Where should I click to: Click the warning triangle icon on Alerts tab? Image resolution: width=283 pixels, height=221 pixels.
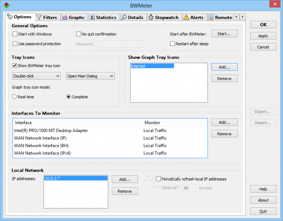click(186, 17)
